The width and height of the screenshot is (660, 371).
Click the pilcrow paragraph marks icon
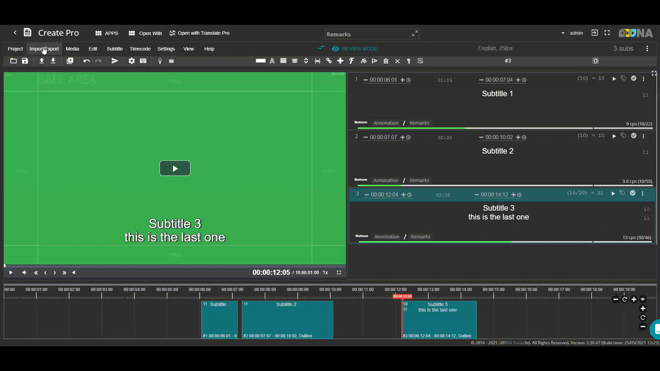pos(409,61)
